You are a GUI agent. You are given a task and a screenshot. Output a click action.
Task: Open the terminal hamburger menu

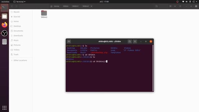click(135, 41)
